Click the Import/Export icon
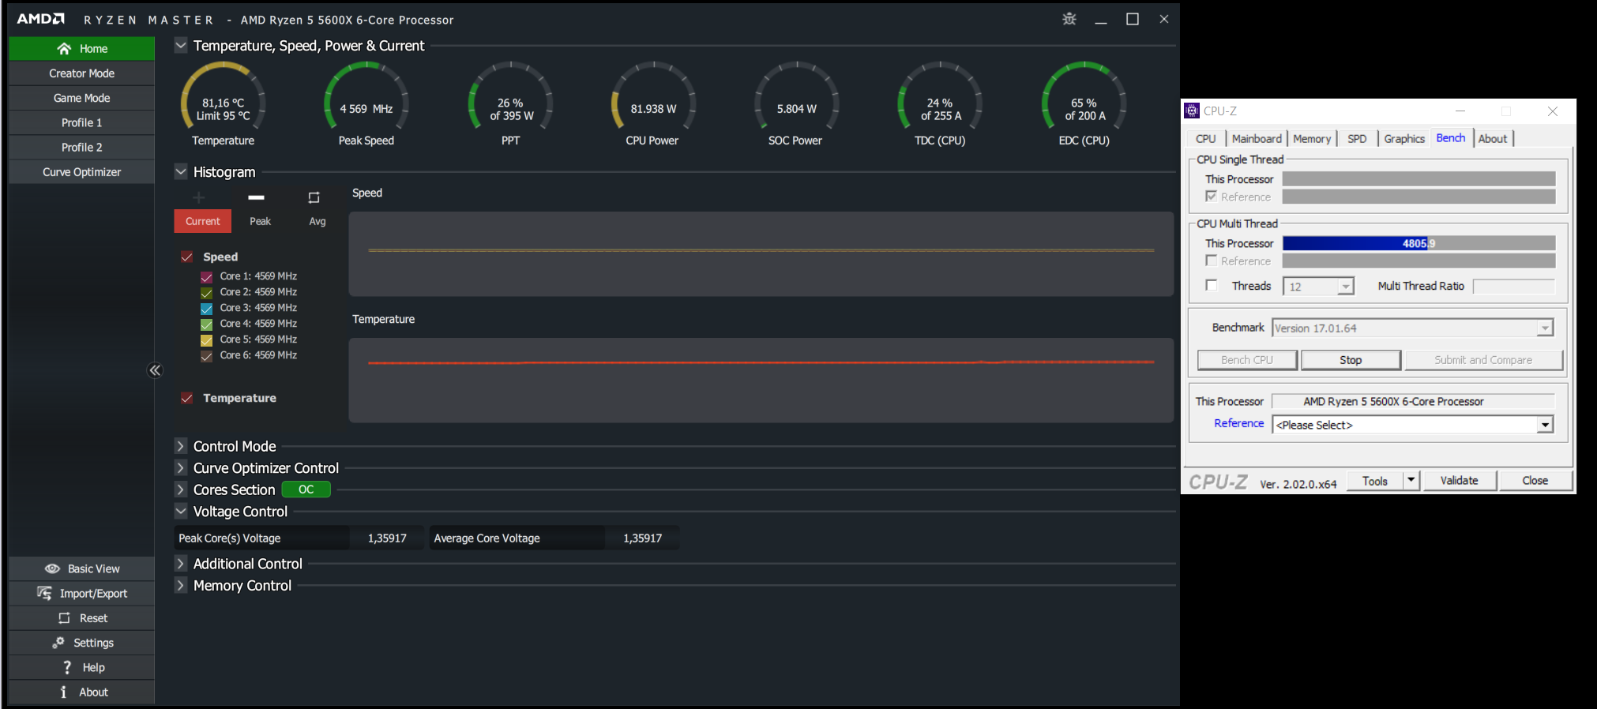Viewport: 1597px width, 709px height. 44,593
